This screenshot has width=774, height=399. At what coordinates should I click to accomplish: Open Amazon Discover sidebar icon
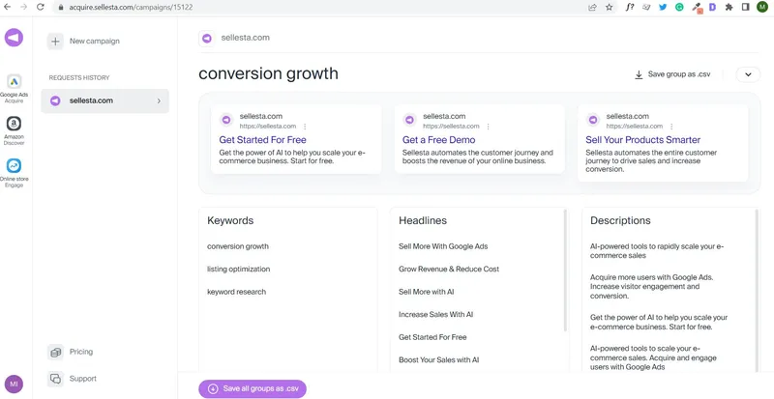point(14,124)
